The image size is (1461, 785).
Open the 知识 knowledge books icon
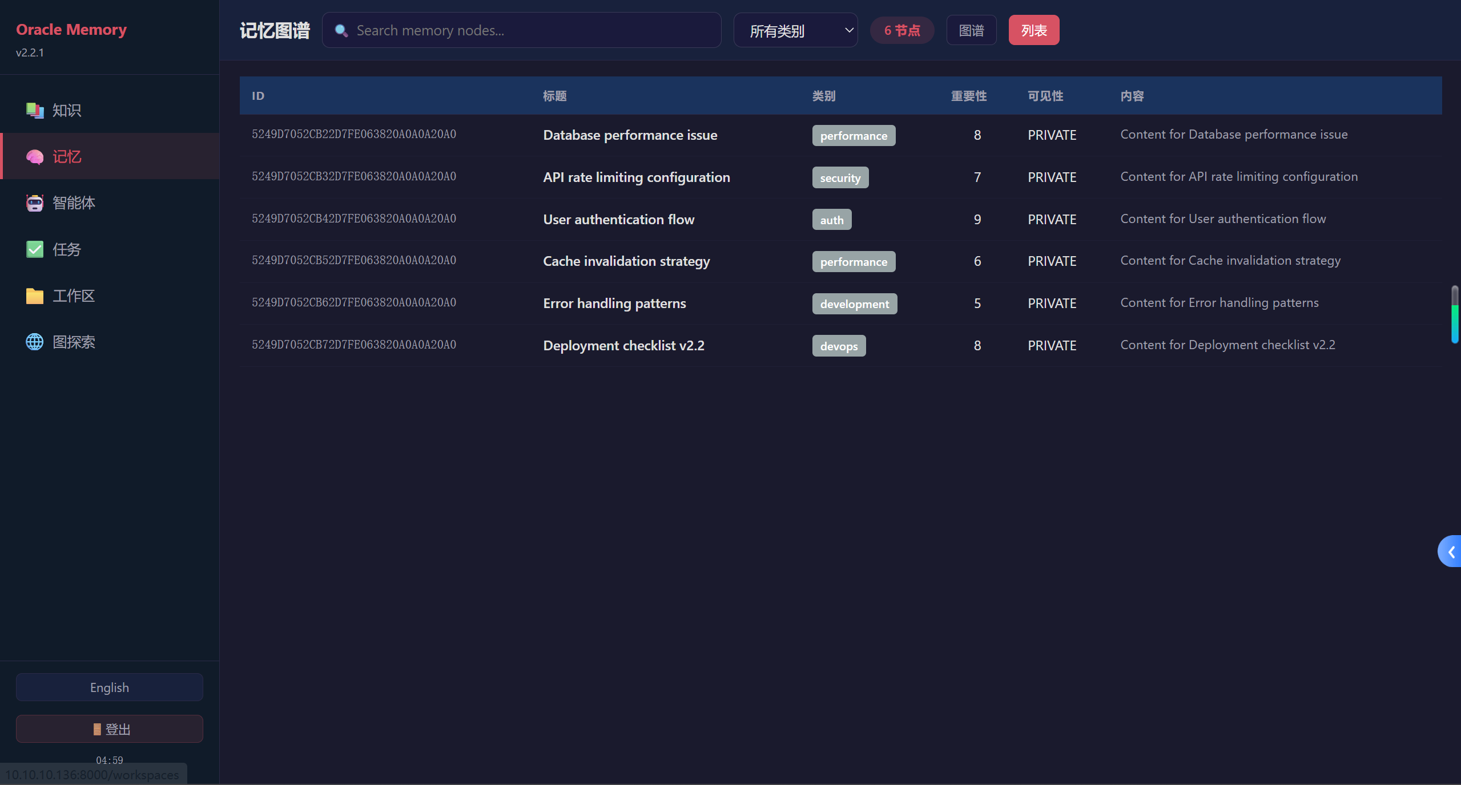click(x=35, y=110)
